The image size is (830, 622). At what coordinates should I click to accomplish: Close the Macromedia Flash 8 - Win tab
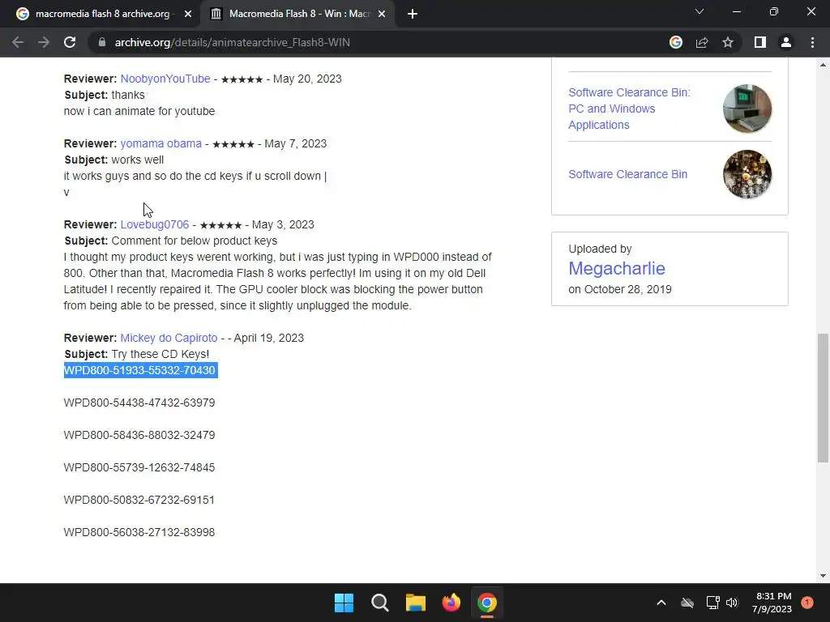[382, 14]
